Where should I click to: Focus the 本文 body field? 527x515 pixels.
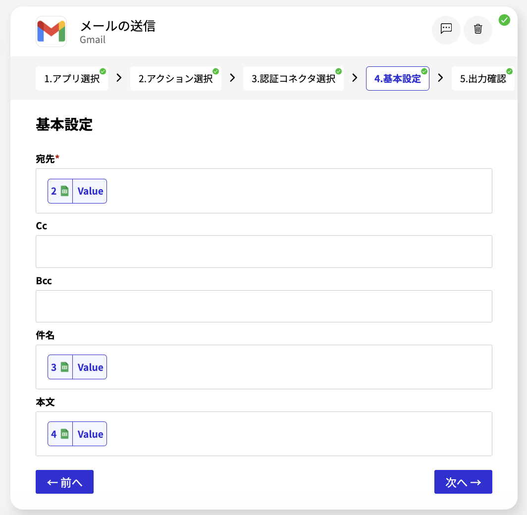pyautogui.click(x=264, y=434)
